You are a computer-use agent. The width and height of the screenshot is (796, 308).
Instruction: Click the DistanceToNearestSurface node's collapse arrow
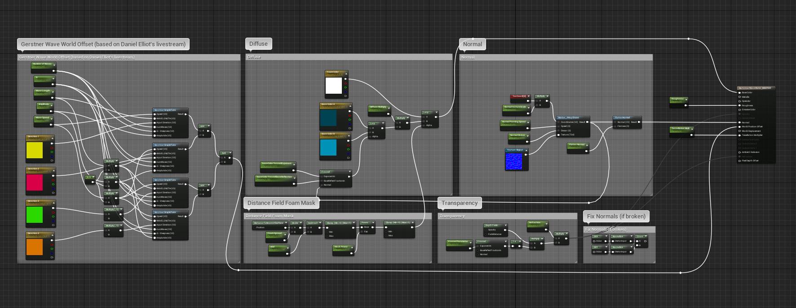pos(286,223)
